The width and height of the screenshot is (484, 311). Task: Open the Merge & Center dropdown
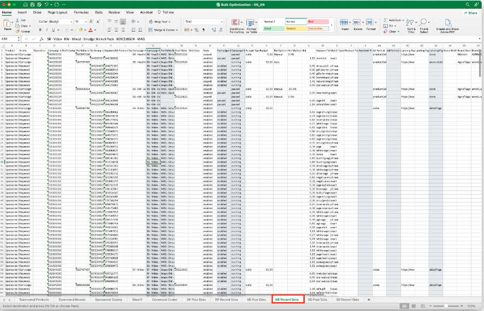[177, 30]
